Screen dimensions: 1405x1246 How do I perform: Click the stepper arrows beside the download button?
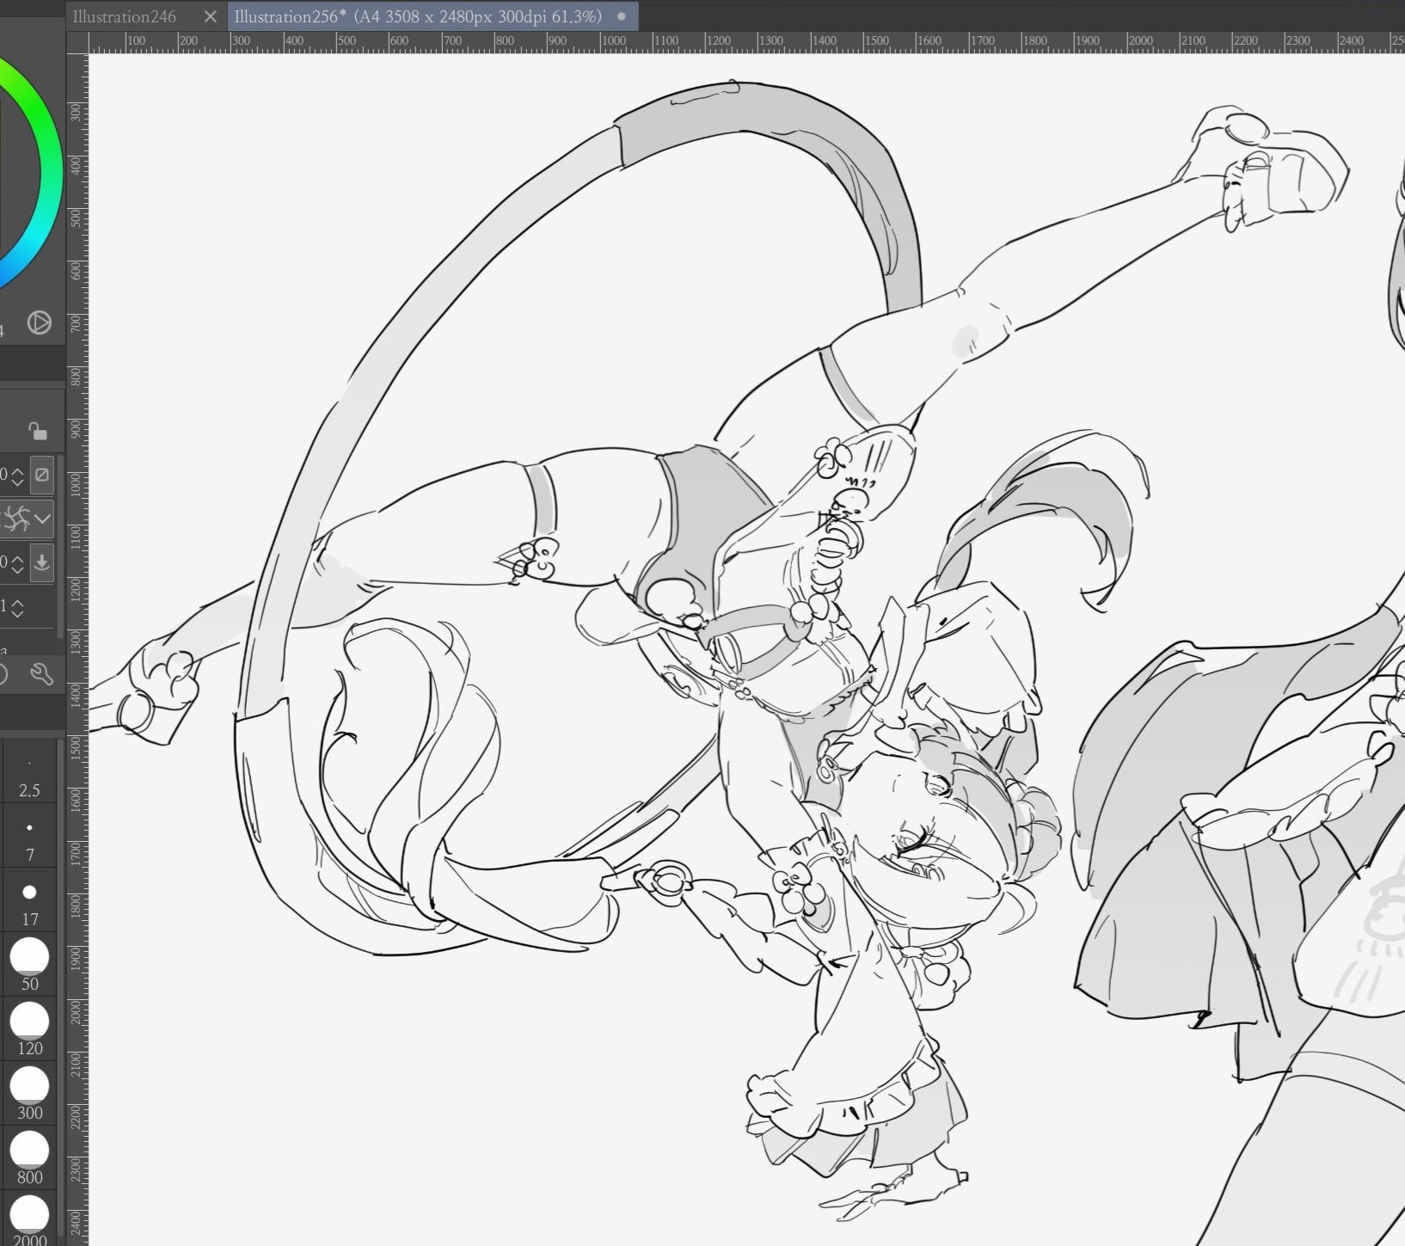pos(17,564)
